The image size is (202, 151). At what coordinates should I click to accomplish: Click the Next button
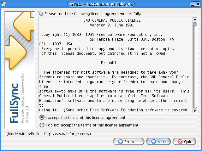click(158, 142)
